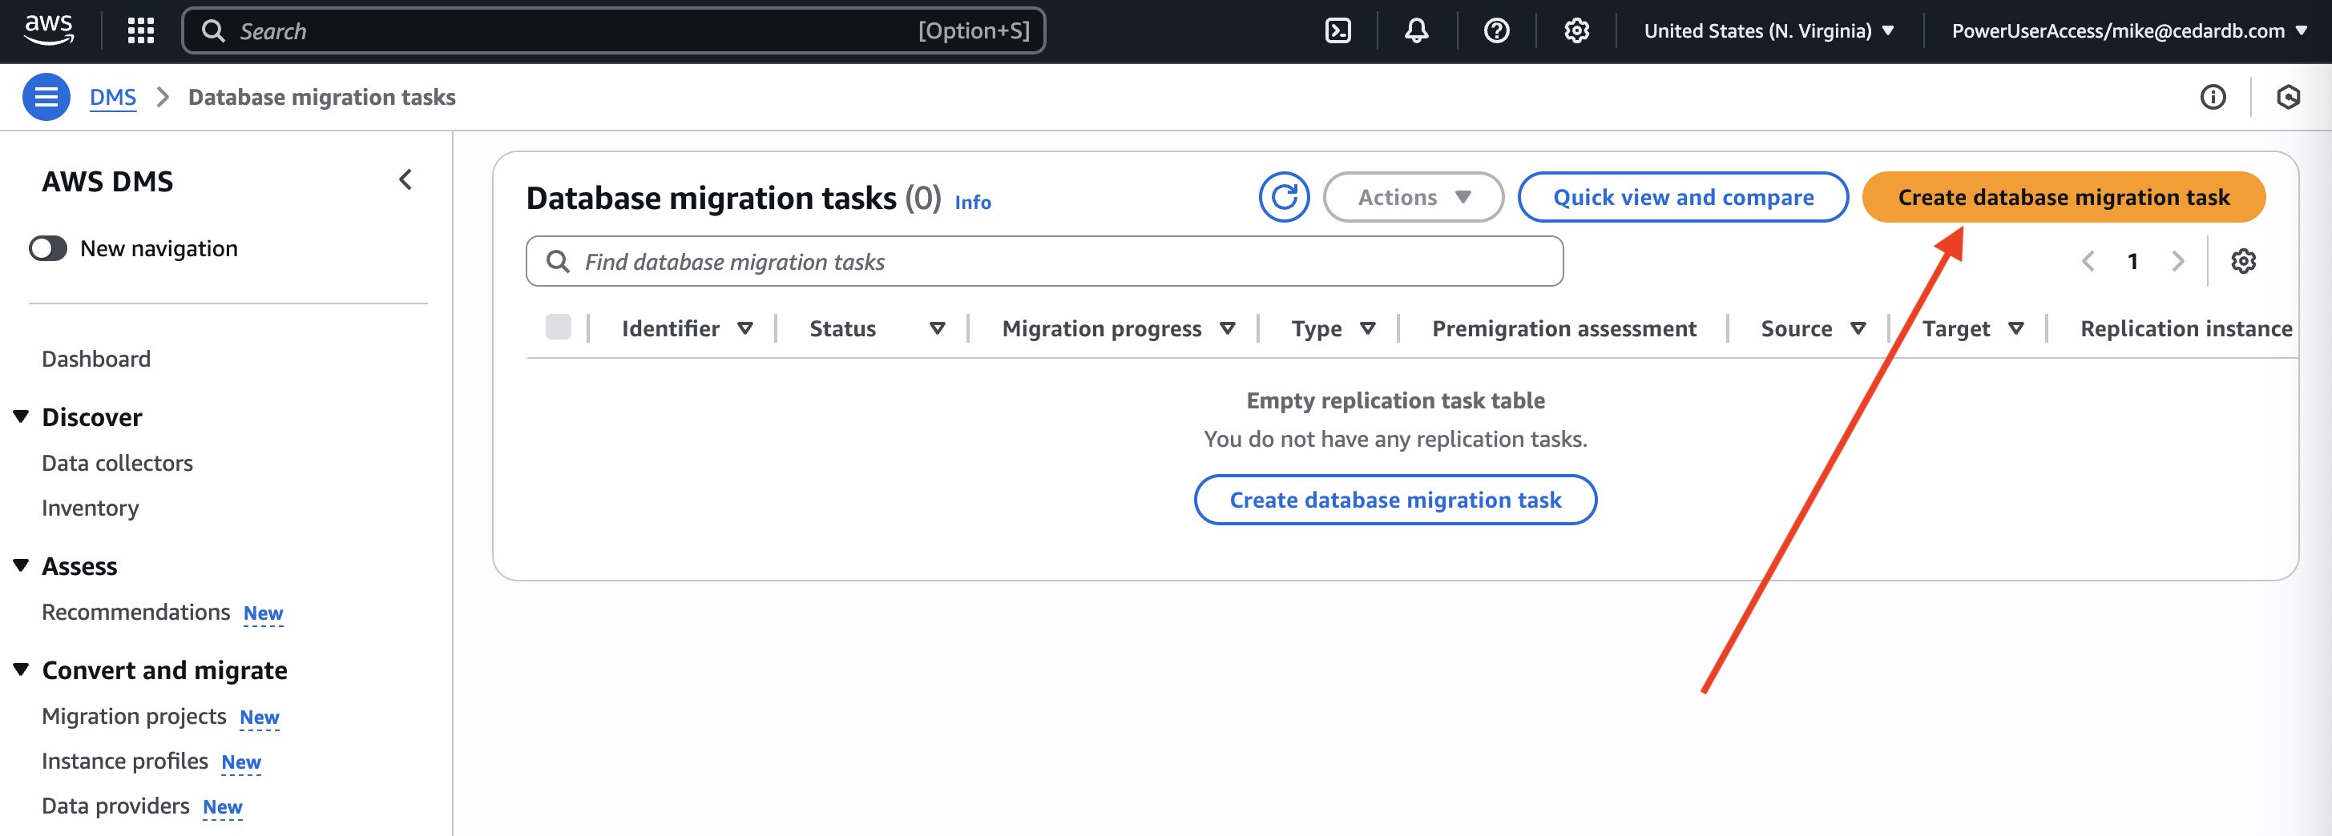Open the help question mark menu
The image size is (2332, 836).
coord(1496,30)
